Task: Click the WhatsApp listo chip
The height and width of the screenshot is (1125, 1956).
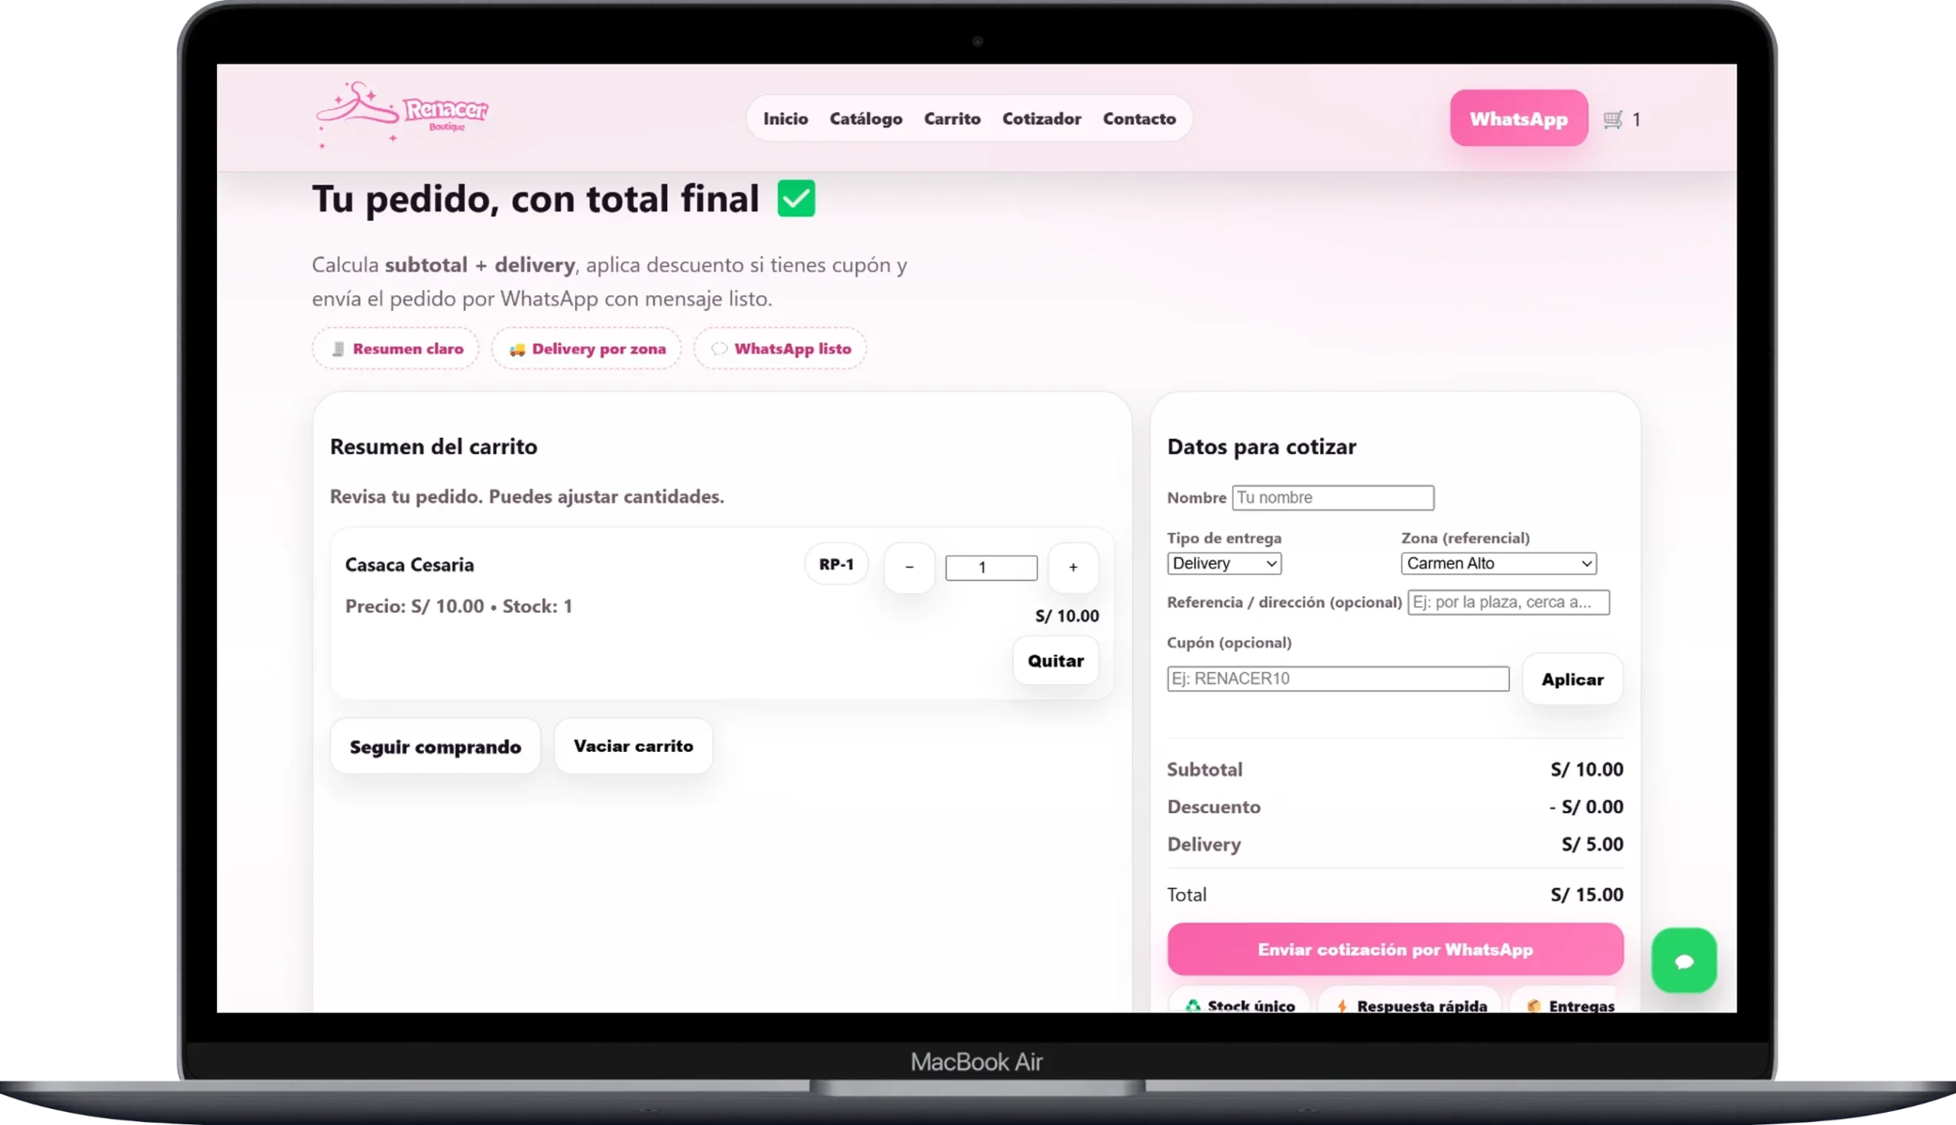Action: point(780,349)
